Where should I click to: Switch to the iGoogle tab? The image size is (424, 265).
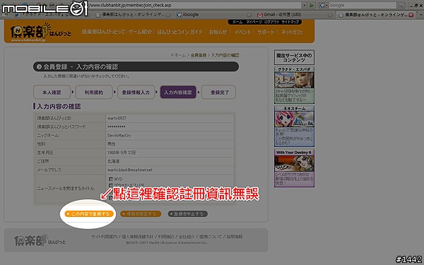[213, 15]
